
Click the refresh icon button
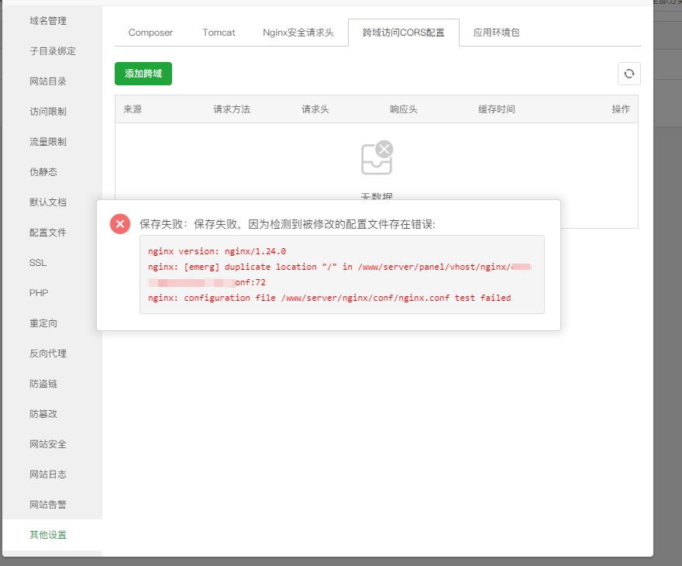point(629,74)
